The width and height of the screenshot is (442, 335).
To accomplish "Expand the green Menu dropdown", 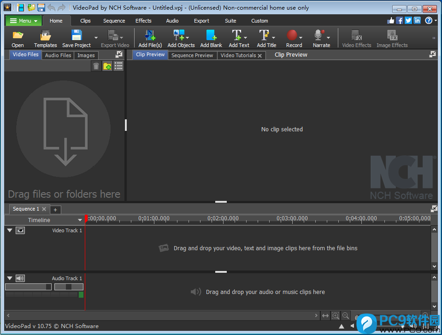I will pos(24,21).
